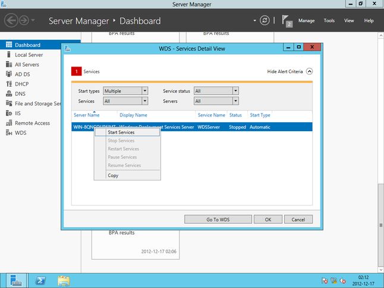The image size is (384, 288).
Task: Open File Explorer from taskbar
Action: (64, 280)
